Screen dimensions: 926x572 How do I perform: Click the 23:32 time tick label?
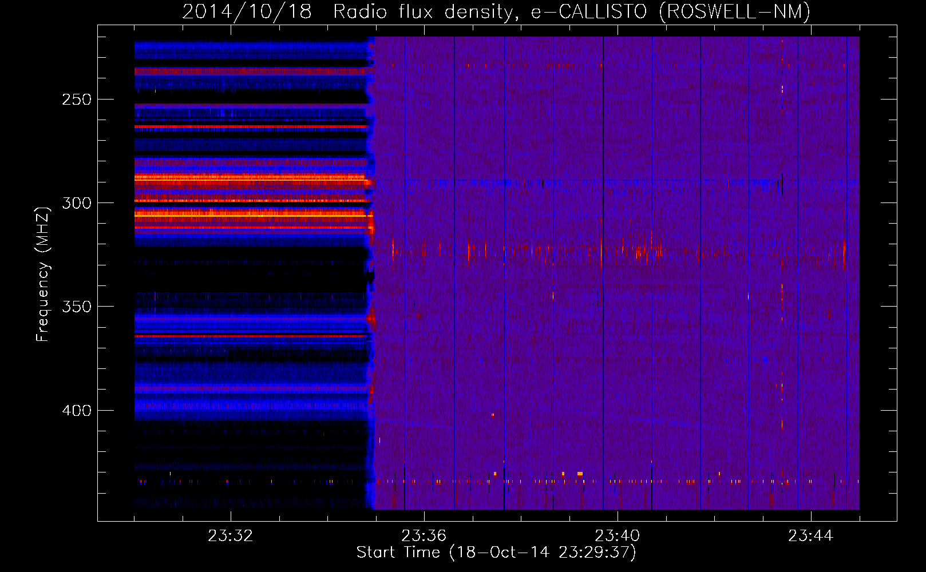click(x=230, y=535)
